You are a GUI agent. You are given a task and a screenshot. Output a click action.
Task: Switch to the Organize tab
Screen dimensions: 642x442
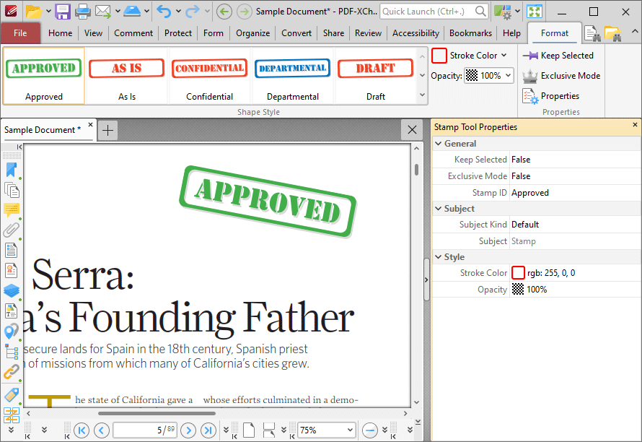[252, 33]
